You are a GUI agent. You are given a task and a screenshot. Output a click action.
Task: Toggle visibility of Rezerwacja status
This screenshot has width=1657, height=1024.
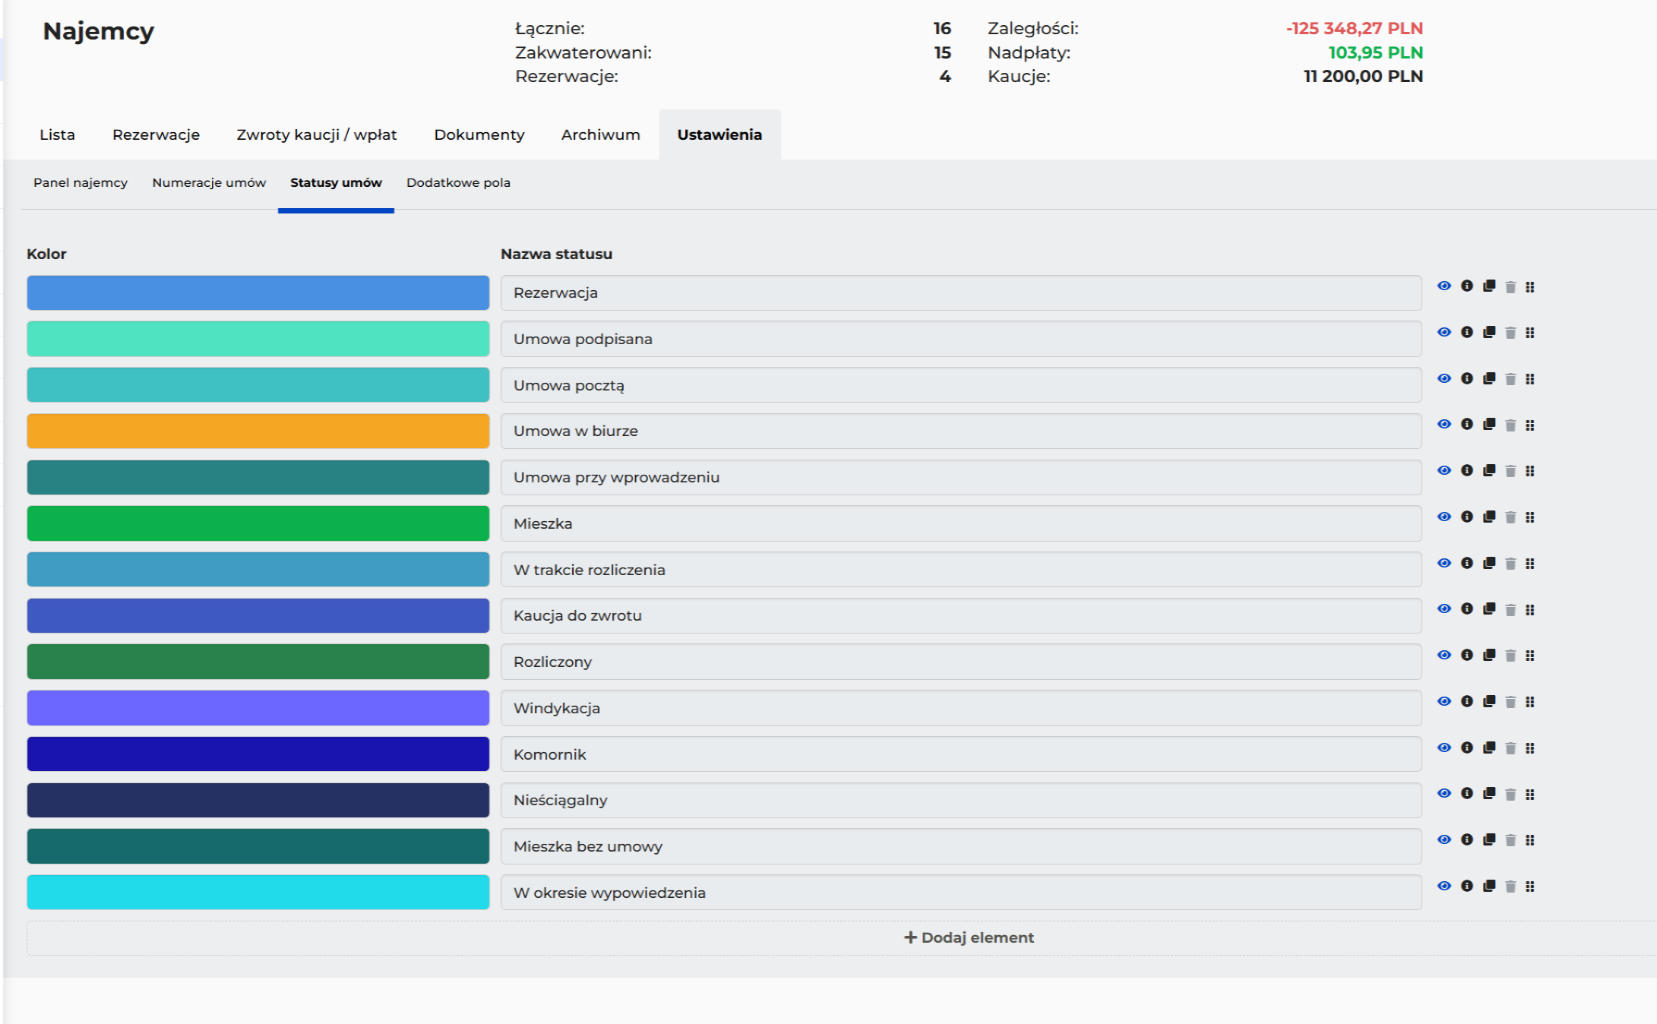1444,286
